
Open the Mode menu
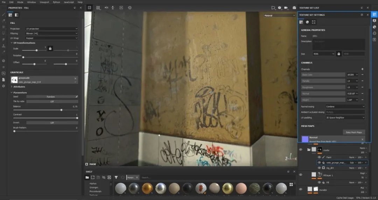pyautogui.click(x=20, y=2)
